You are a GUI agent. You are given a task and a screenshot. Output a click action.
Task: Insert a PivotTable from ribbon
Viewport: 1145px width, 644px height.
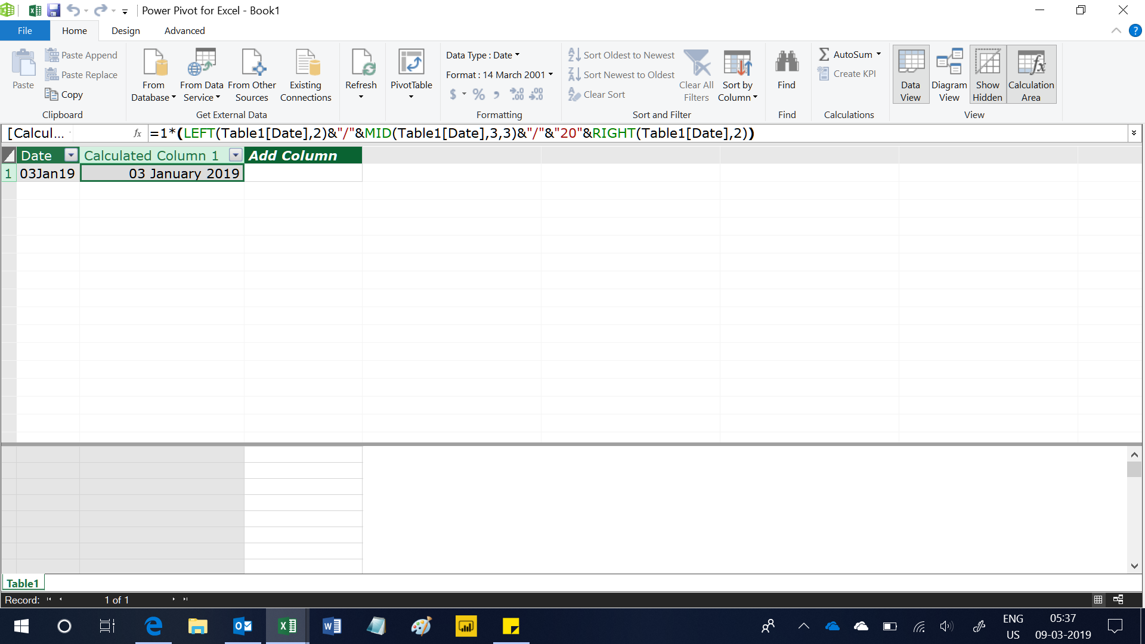[x=411, y=74]
